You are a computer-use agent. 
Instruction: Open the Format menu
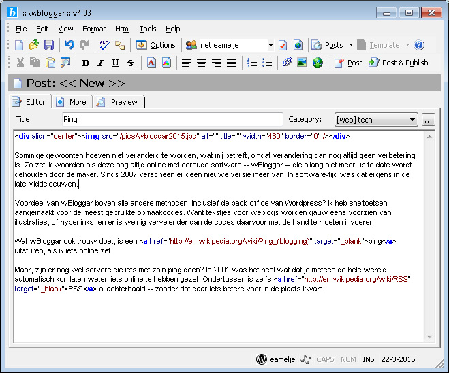94,29
